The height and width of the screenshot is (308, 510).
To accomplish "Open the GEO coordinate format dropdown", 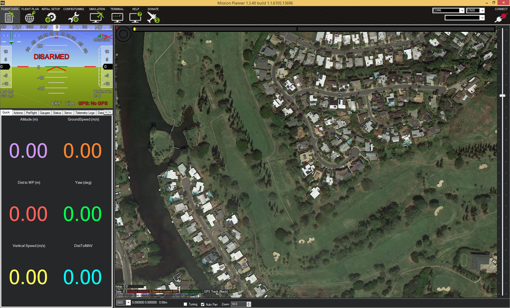I will tap(128, 302).
